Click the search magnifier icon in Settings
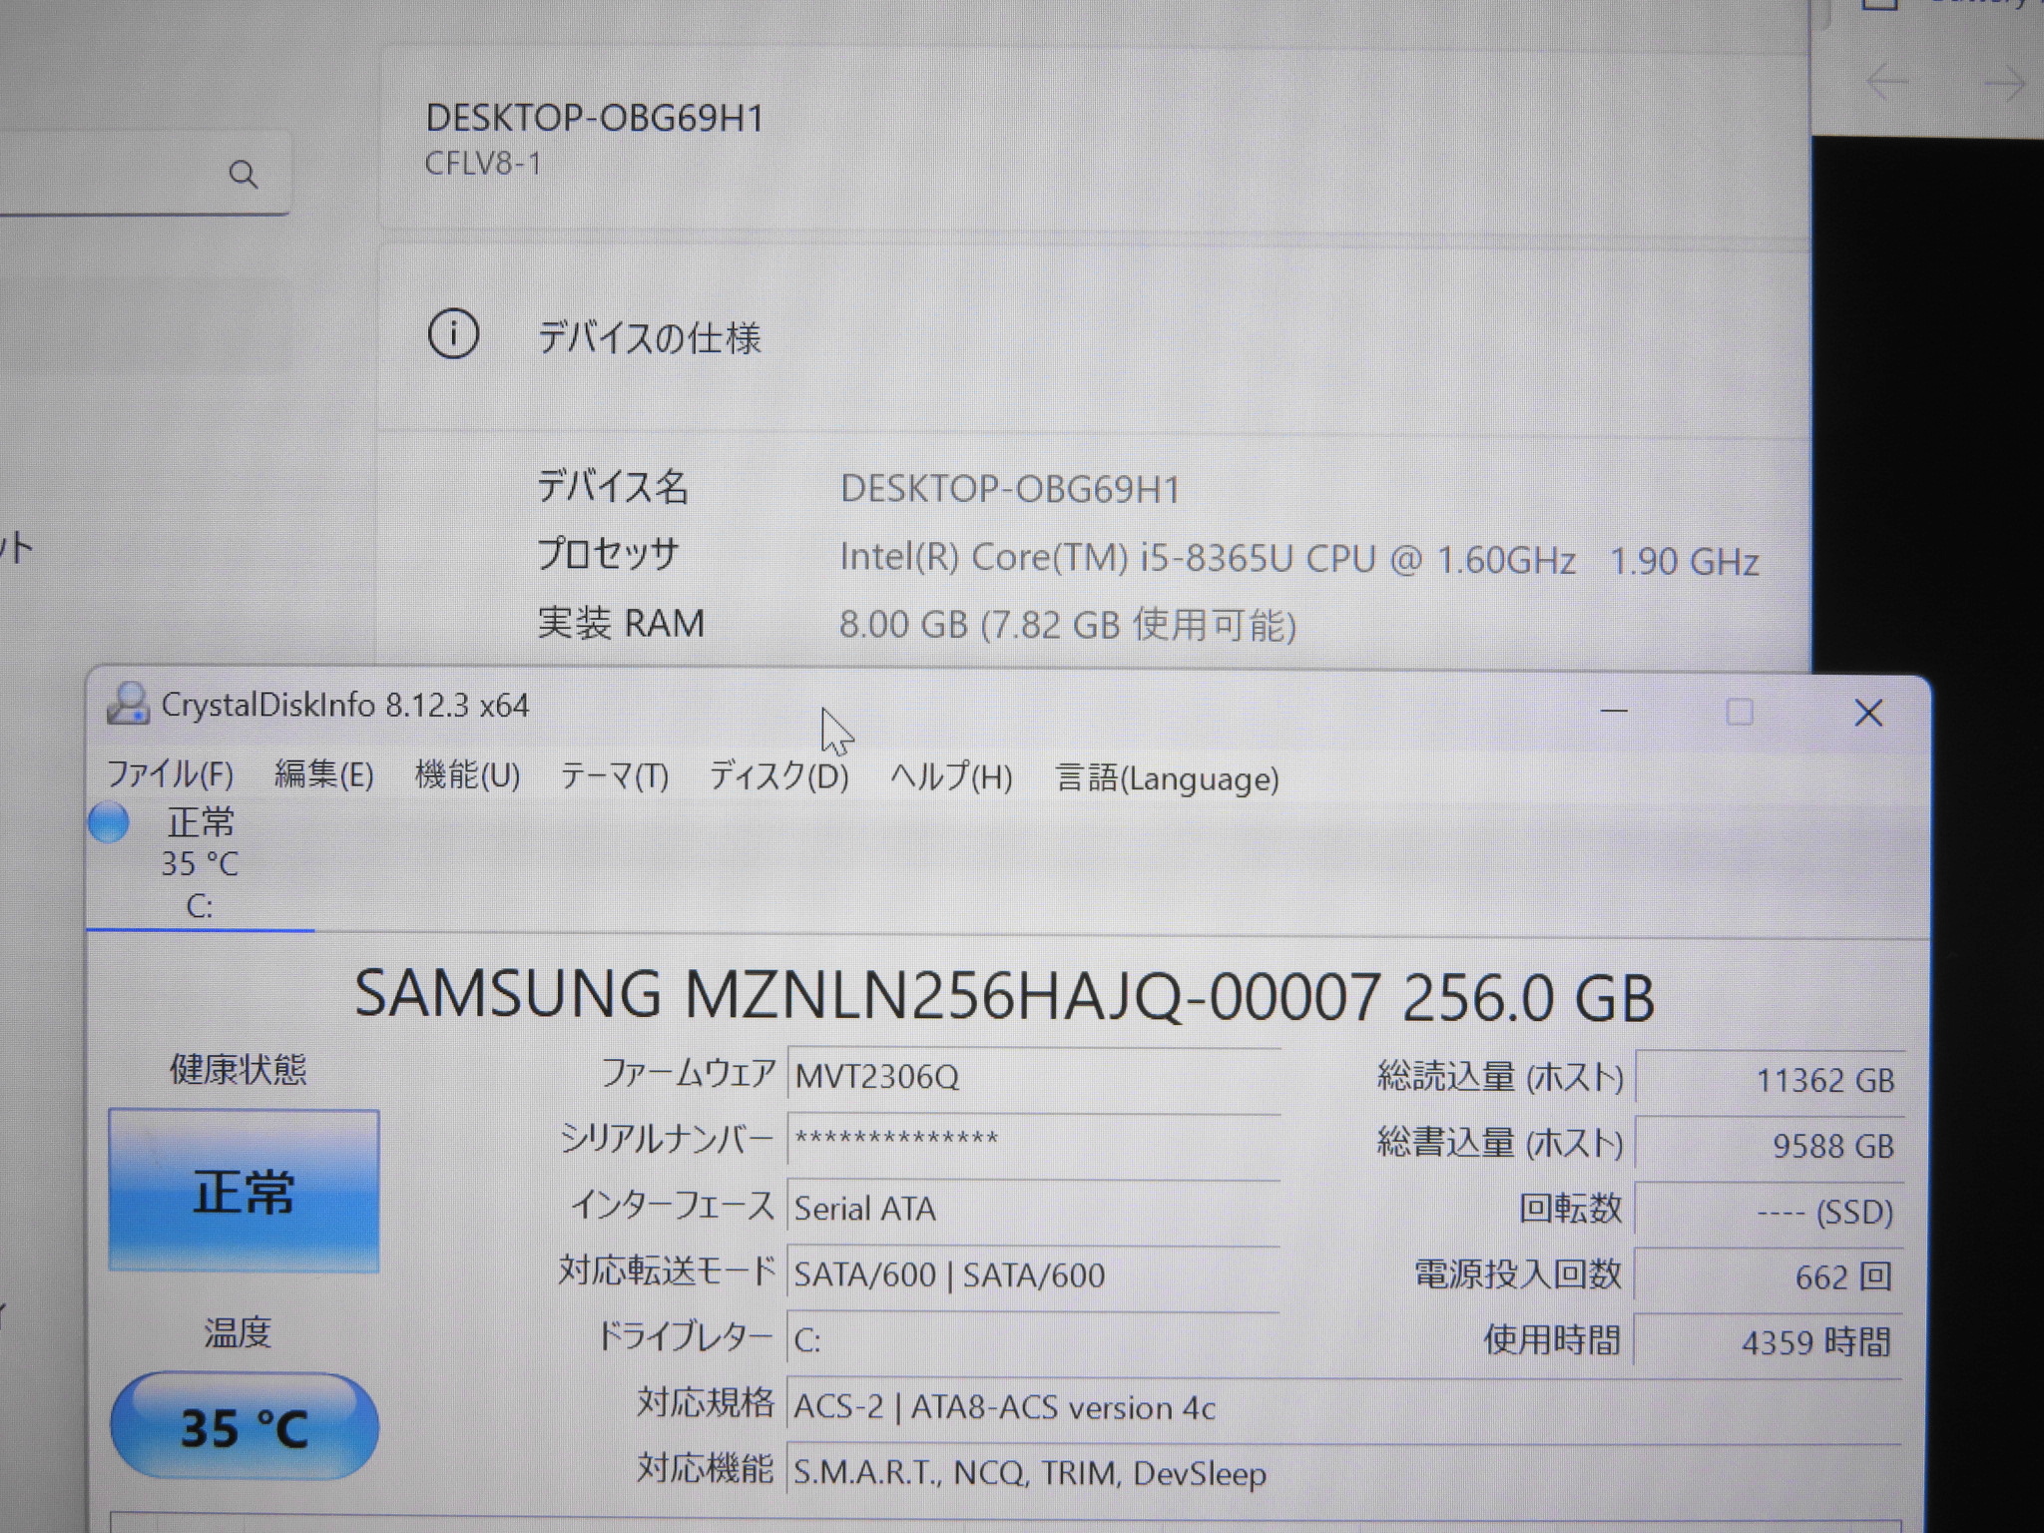This screenshot has height=1533, width=2044. (243, 174)
